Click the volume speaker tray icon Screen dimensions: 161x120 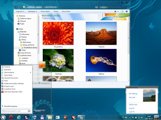[142, 117]
